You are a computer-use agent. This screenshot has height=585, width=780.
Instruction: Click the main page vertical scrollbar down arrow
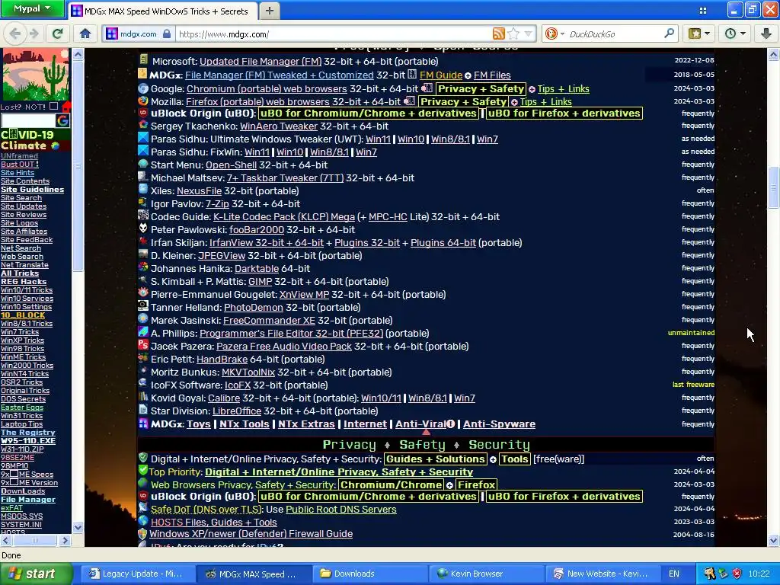coord(774,541)
